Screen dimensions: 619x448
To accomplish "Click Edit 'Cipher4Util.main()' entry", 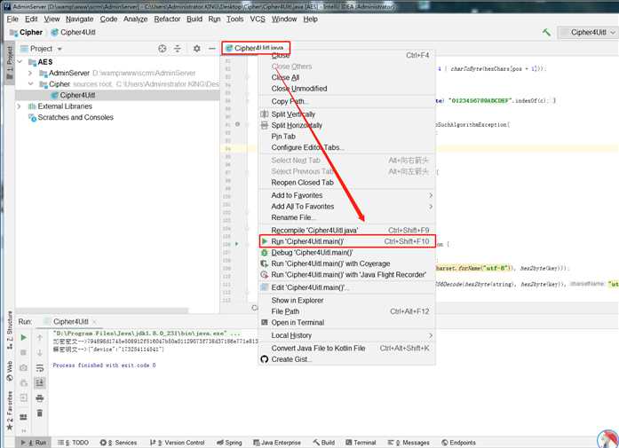I will coord(347,287).
